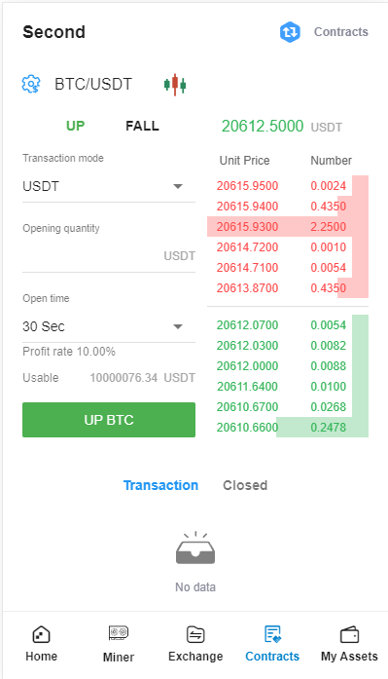Select the highlighted 20615.9300 sell order row

[x=288, y=226]
